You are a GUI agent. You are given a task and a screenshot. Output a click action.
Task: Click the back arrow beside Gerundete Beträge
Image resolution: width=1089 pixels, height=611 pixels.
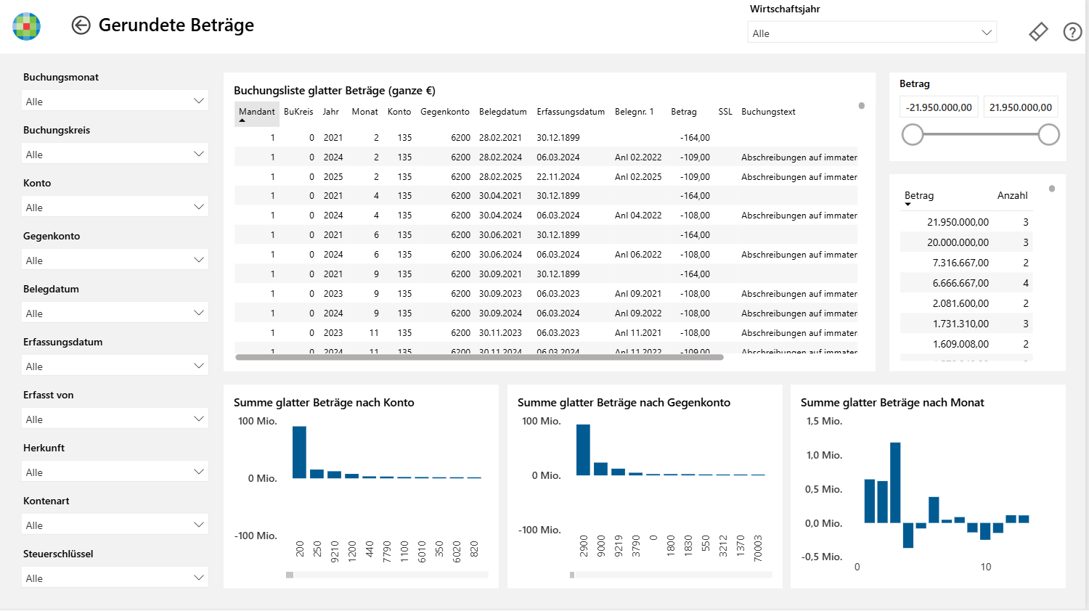[81, 25]
